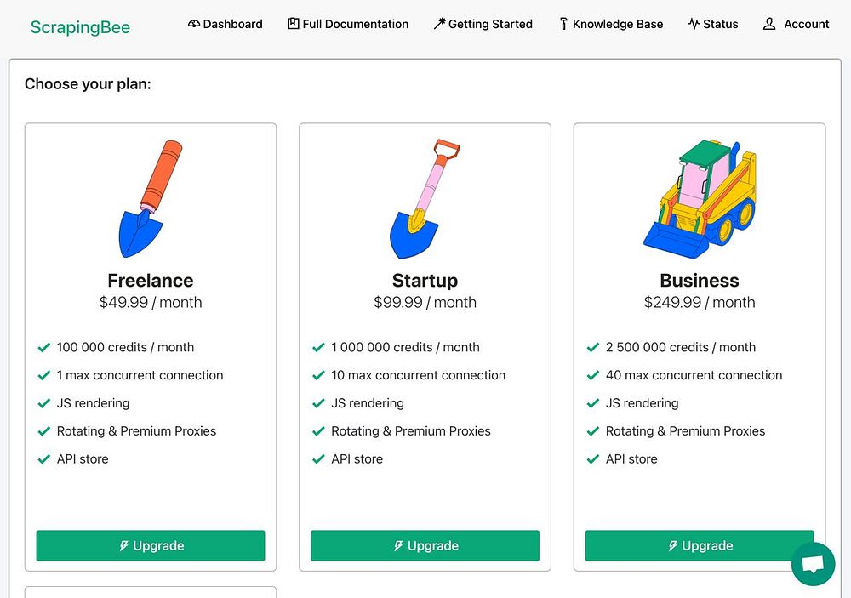Click the Account user icon

coord(769,24)
